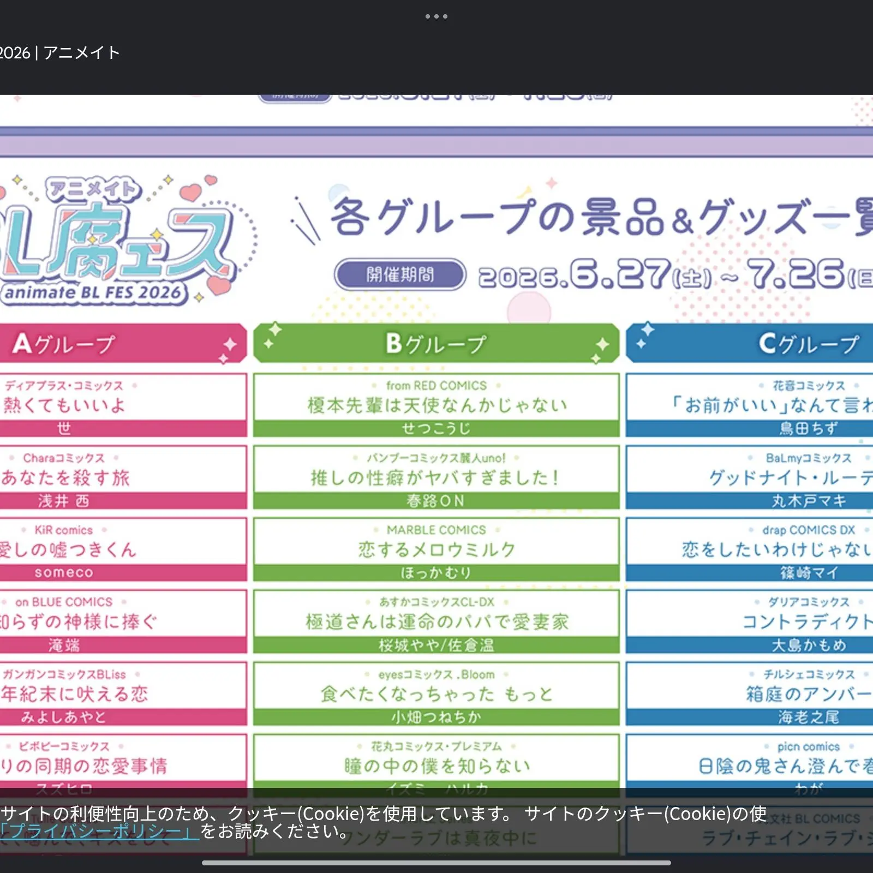Click author name 小畑つねちか
This screenshot has width=873, height=873.
click(436, 717)
